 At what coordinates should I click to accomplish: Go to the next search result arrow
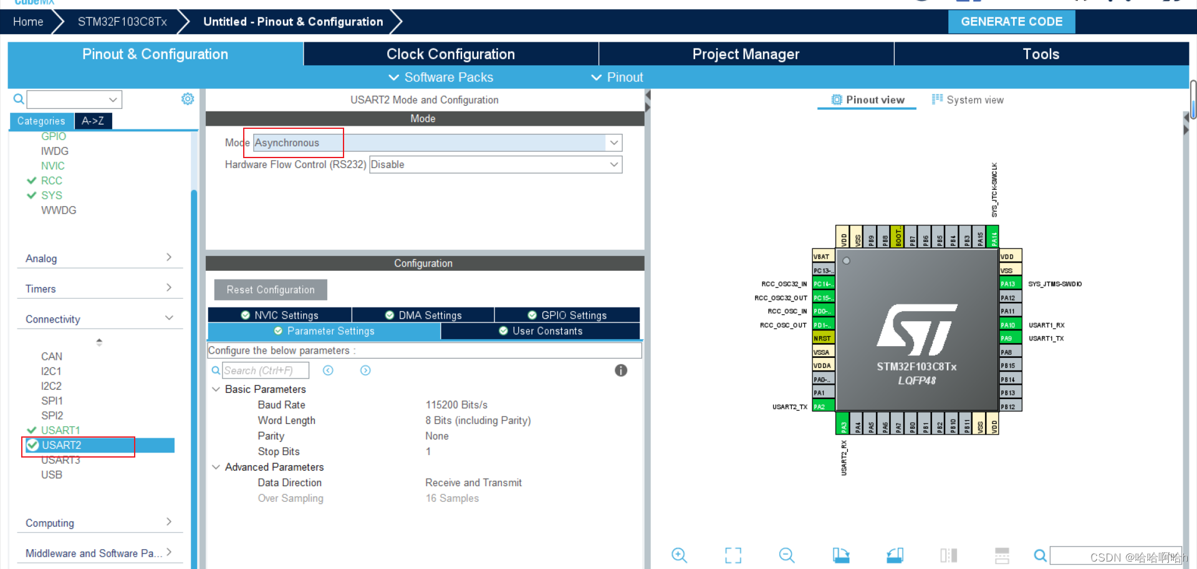click(365, 370)
